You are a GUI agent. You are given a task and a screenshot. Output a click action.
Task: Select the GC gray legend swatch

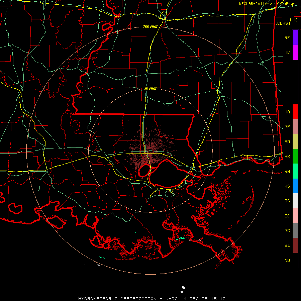pos(295,230)
